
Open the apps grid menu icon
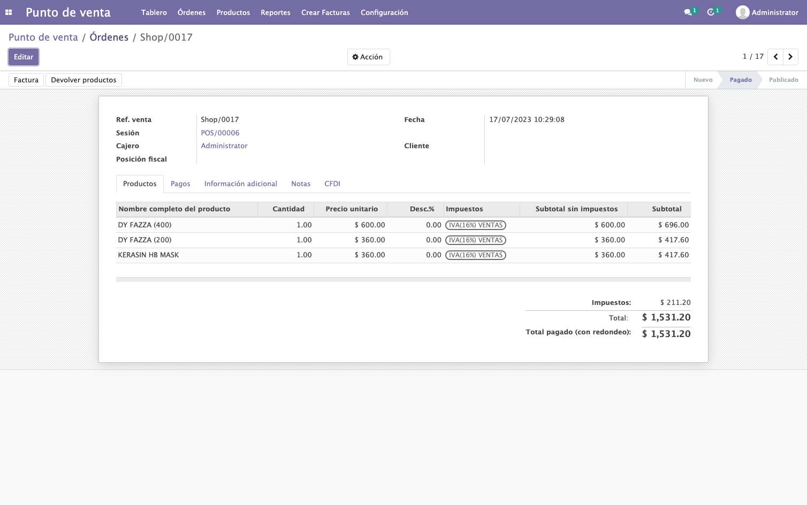pos(9,12)
